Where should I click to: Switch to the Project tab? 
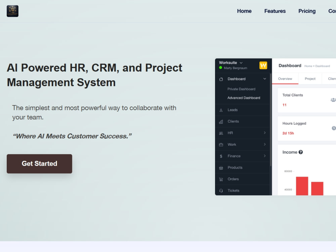point(310,79)
